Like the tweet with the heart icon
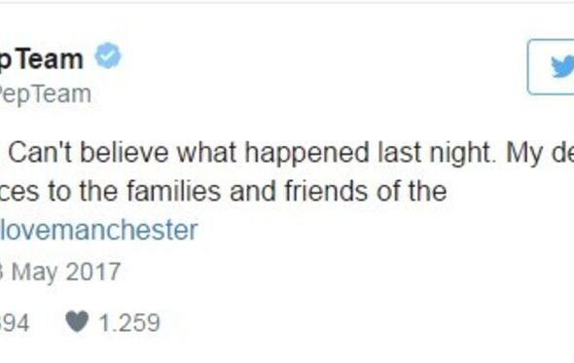The height and width of the screenshot is (363, 574). [77, 321]
